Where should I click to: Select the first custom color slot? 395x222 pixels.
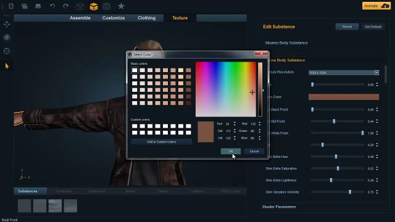[135, 126]
